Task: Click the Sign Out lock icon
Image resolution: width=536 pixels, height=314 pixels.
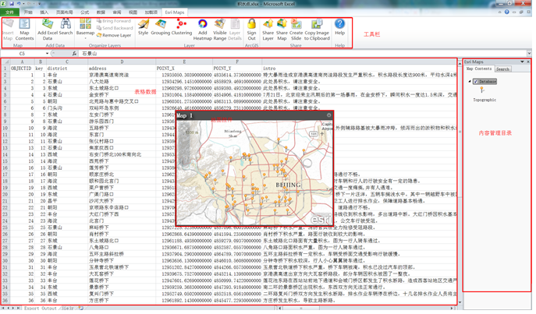Action: [x=251, y=30]
